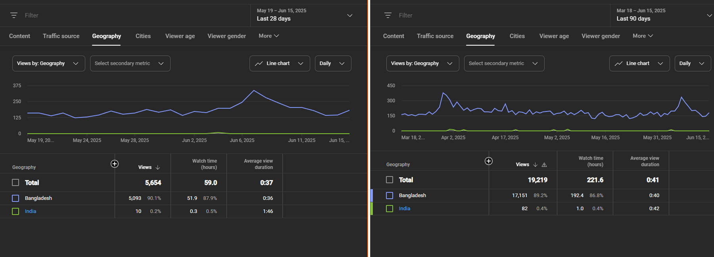Viewport: 714px width, 257px height.
Task: Toggle the Total checkbox in right table
Action: (390, 180)
